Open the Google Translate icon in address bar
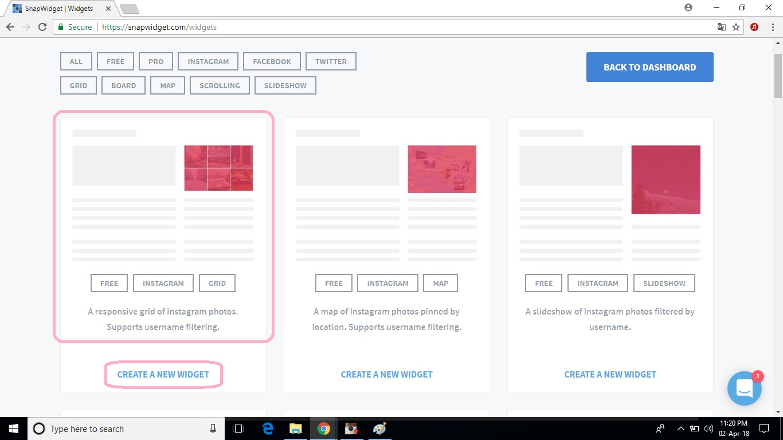Viewport: 783px width, 440px height. pyautogui.click(x=722, y=27)
